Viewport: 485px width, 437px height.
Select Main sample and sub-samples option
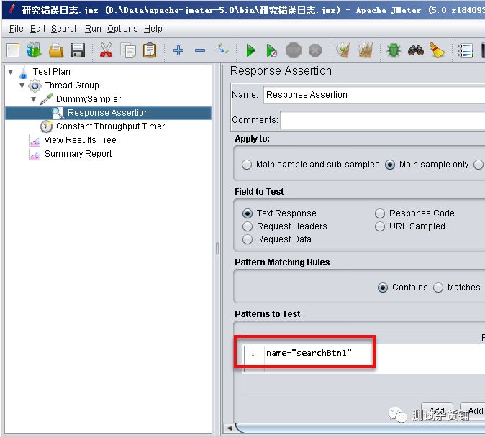311,165
